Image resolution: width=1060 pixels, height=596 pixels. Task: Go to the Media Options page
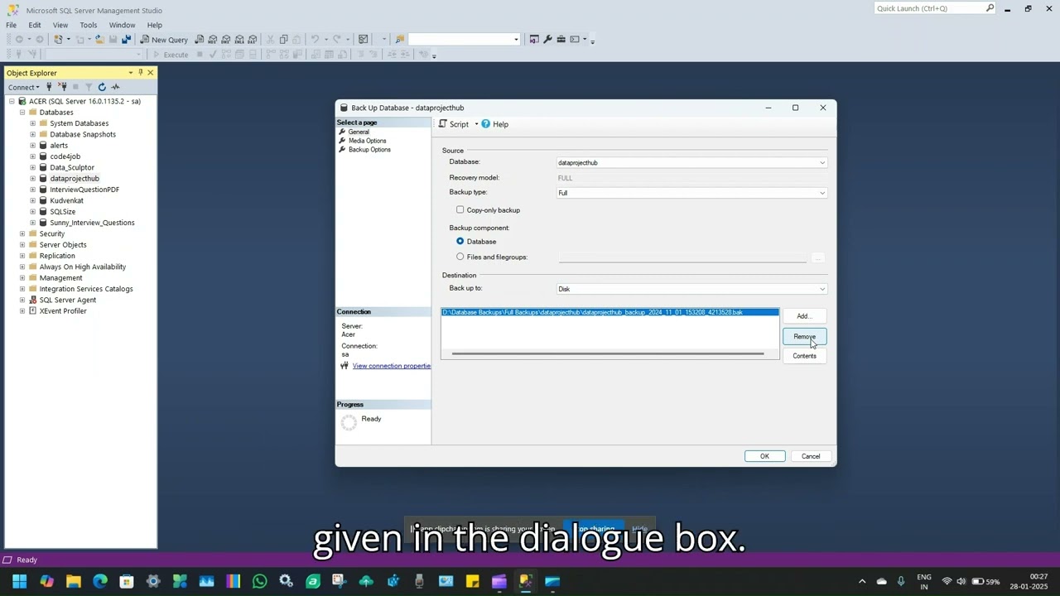[367, 141]
